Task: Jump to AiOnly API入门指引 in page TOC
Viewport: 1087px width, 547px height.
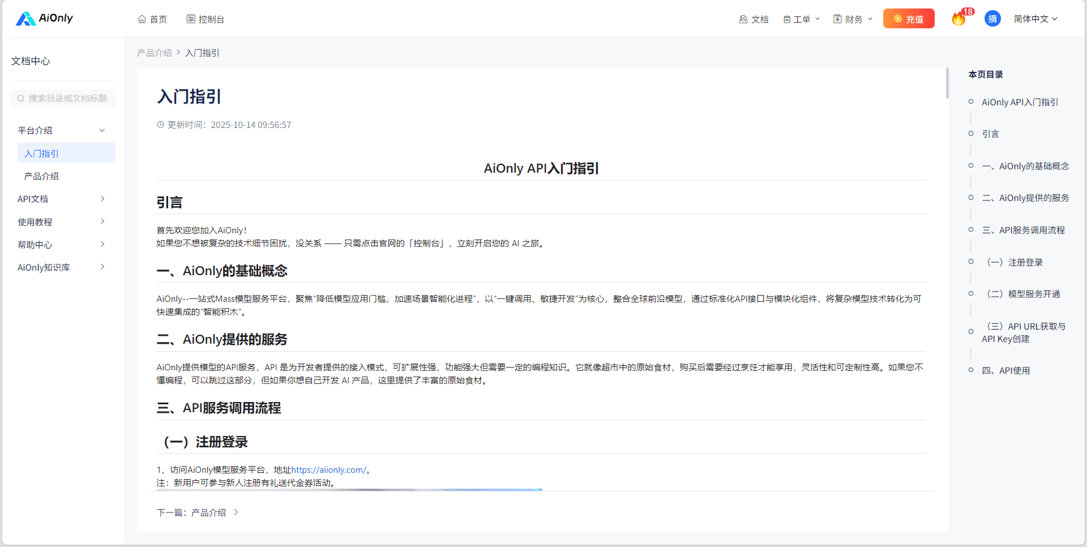Action: [1020, 102]
